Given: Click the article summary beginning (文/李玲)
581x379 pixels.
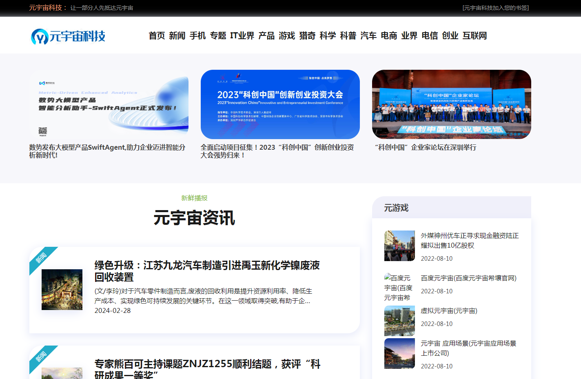Looking at the screenshot, I should click(x=203, y=296).
